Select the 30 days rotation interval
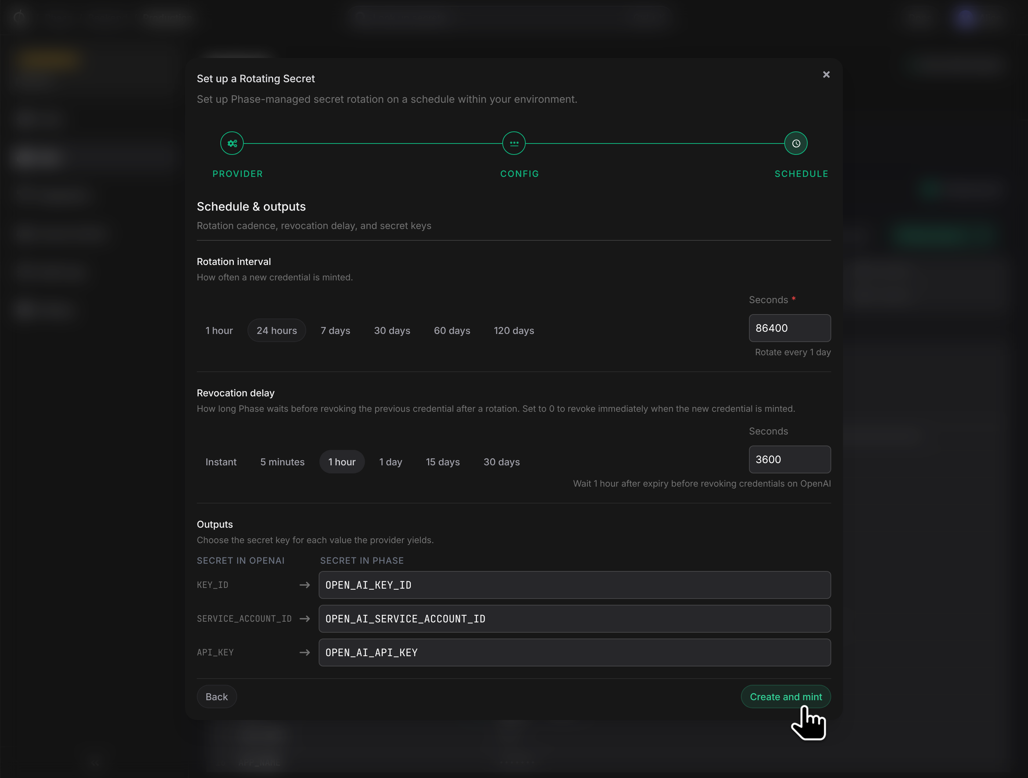Viewport: 1028px width, 778px height. 392,330
